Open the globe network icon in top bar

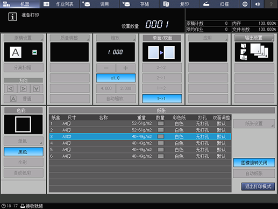click(x=245, y=4)
